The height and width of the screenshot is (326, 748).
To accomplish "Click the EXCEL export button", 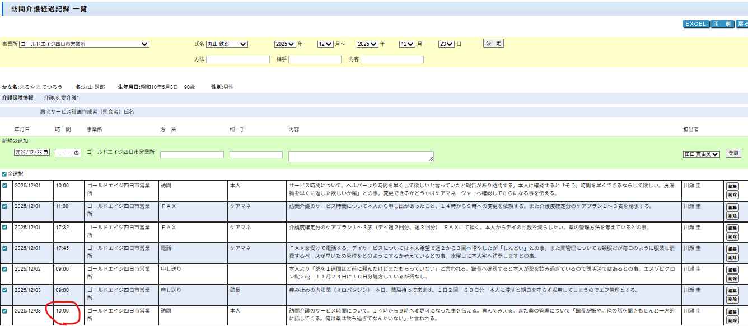I will click(x=696, y=24).
